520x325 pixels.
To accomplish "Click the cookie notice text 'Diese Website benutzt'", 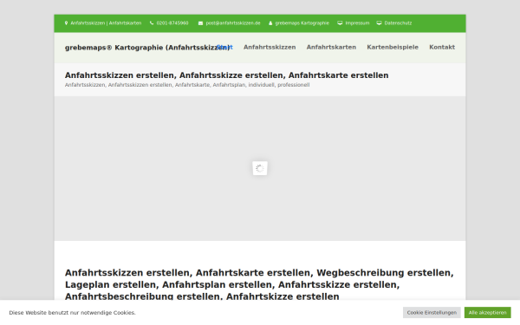I will tap(72, 313).
